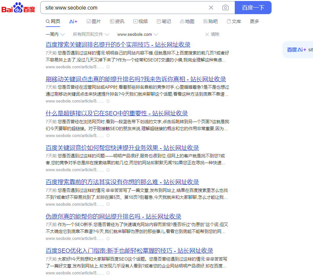
Task: Switch to the Ai+ tab
Action: [x=73, y=21]
